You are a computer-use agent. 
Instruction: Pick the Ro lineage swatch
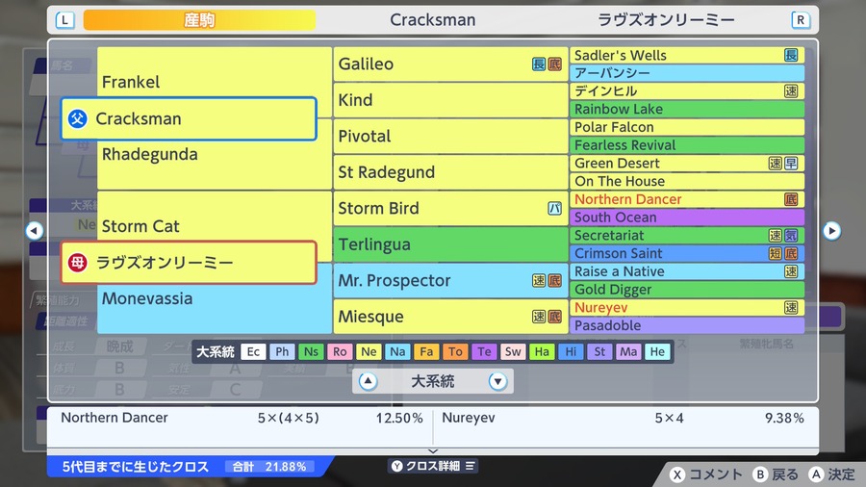click(x=340, y=351)
